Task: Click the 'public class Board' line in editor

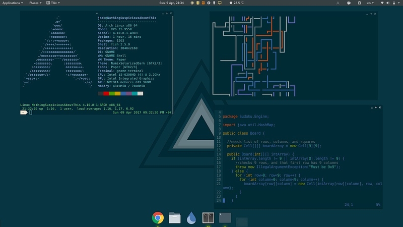Action: pyautogui.click(x=243, y=133)
